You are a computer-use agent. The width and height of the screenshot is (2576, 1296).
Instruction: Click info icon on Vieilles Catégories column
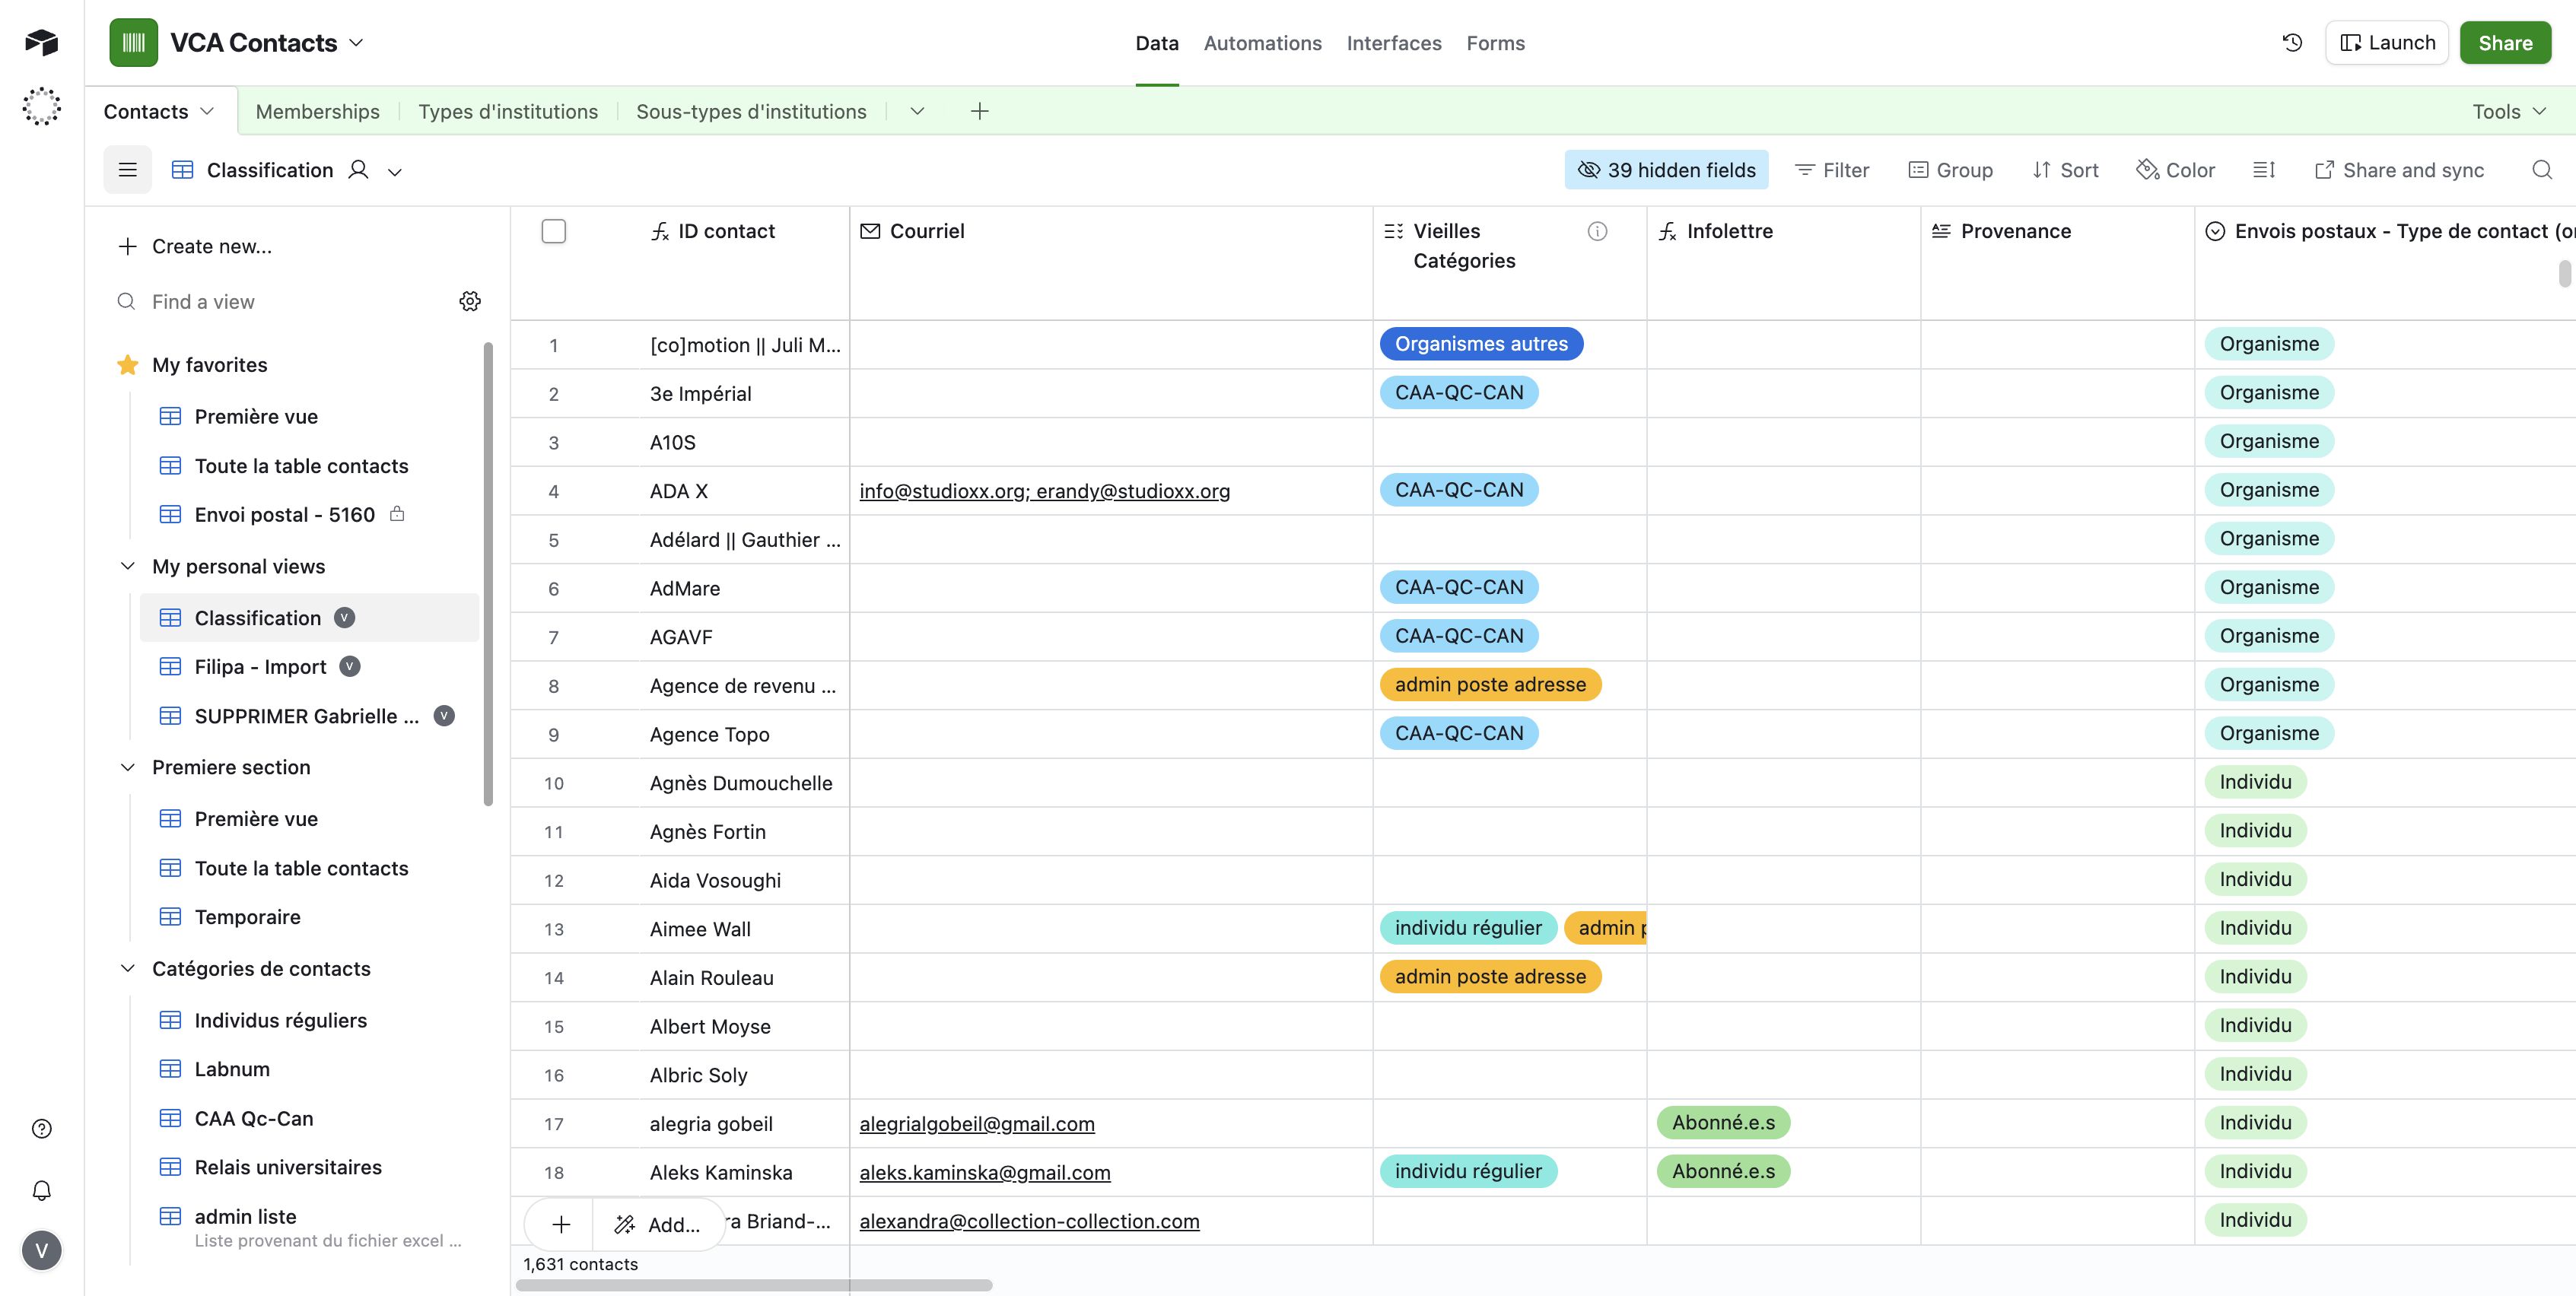pyautogui.click(x=1597, y=231)
